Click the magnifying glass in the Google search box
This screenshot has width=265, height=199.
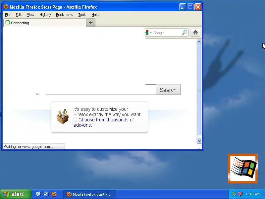pos(185,33)
